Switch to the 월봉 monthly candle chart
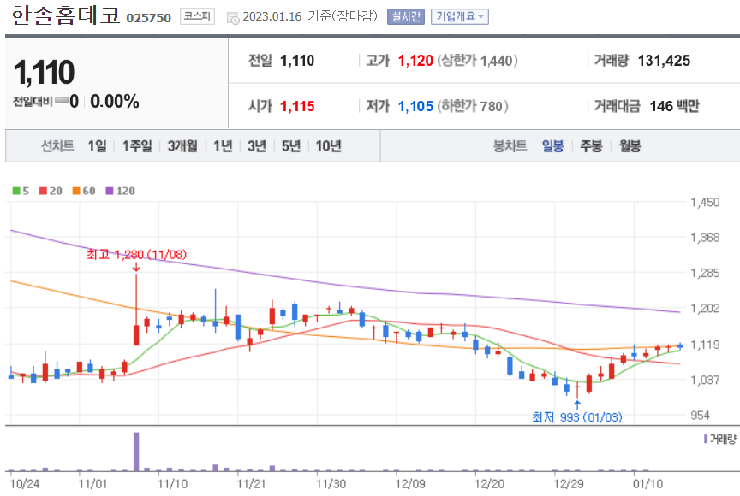 click(x=630, y=146)
